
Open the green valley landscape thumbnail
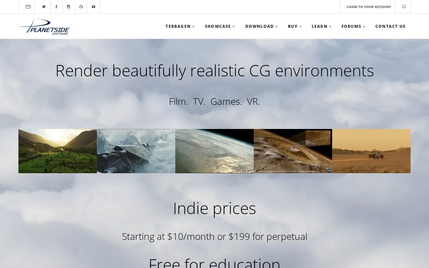click(x=58, y=151)
